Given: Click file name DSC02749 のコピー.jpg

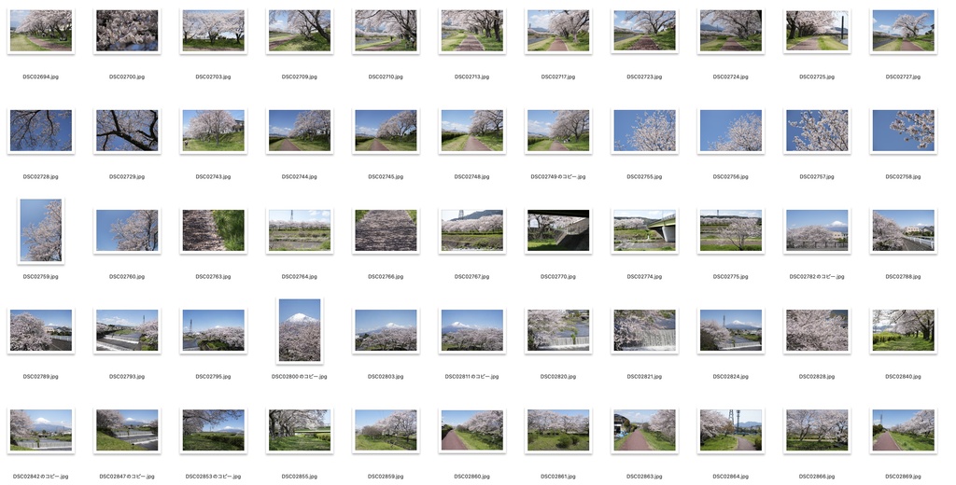Looking at the screenshot, I should pyautogui.click(x=558, y=177).
